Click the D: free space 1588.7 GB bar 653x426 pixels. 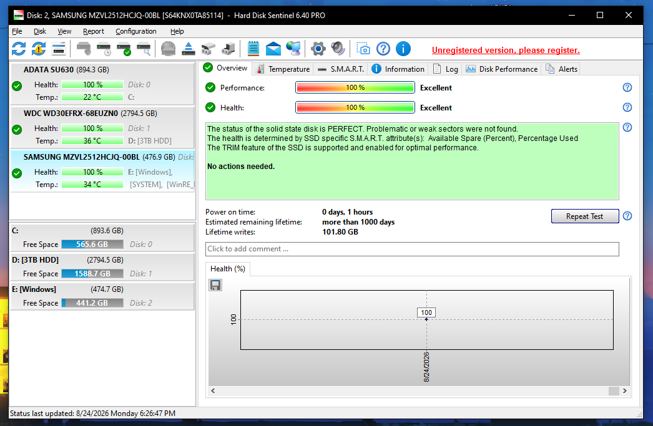pos(92,274)
